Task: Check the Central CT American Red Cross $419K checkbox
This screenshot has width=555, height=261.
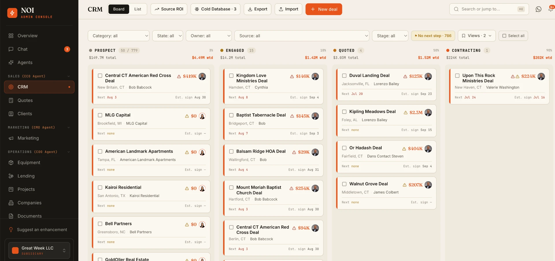Action: coord(100,76)
